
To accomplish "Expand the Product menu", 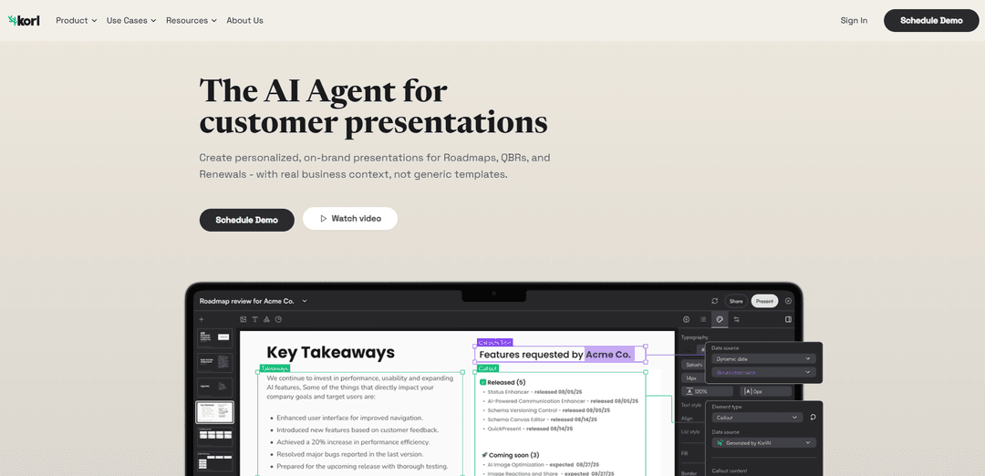I will 76,20.
